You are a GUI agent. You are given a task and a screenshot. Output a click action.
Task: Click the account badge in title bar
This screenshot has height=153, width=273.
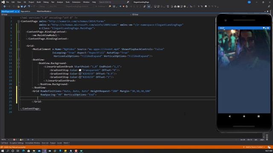249,2
